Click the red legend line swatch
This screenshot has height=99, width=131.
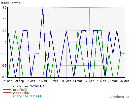coord(7,93)
